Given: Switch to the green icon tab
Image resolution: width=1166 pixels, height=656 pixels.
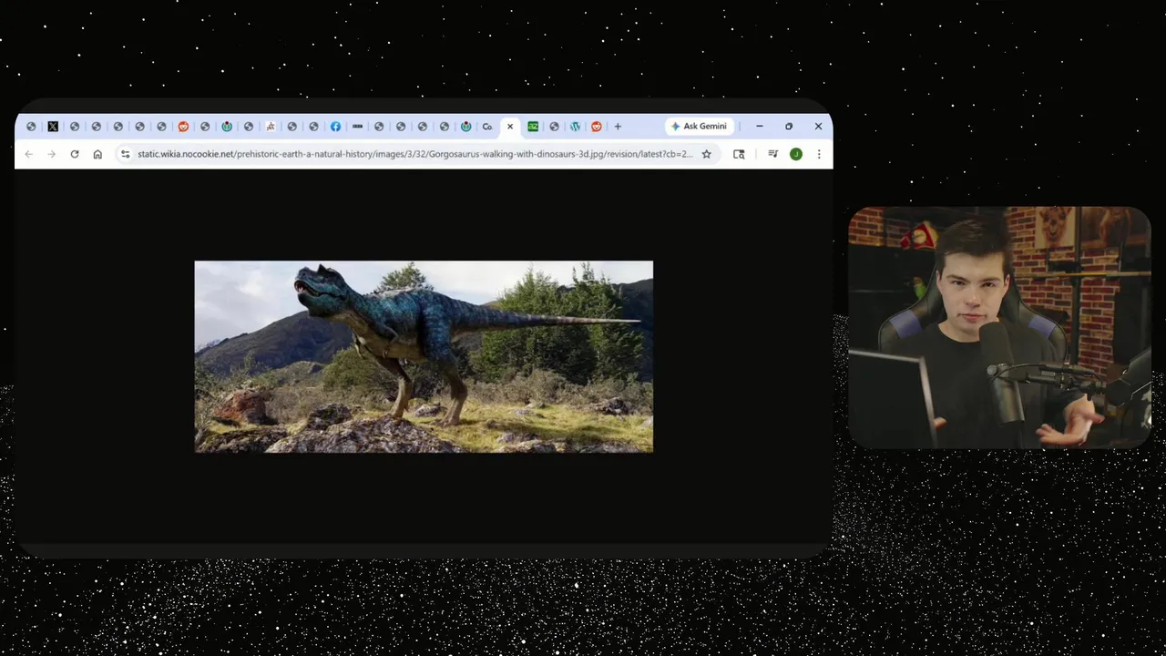Looking at the screenshot, I should click(x=533, y=127).
